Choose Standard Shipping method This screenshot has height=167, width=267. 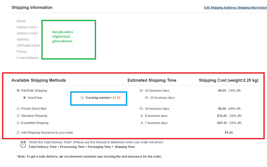18,116
